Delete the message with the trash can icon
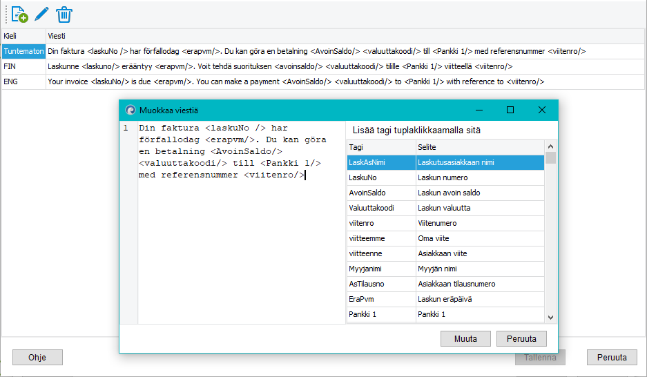 tap(64, 15)
